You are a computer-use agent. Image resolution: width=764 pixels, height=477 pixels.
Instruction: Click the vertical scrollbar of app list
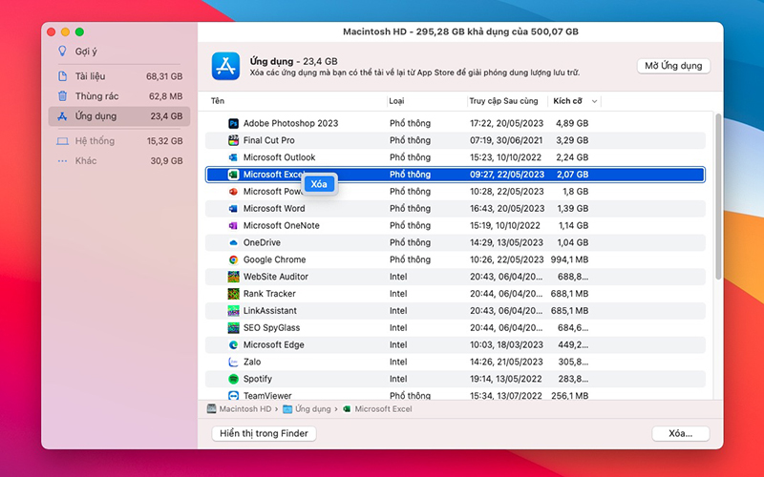tap(718, 197)
